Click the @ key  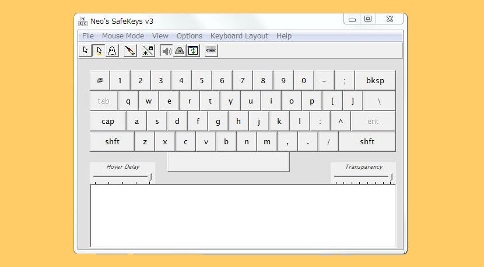click(100, 80)
